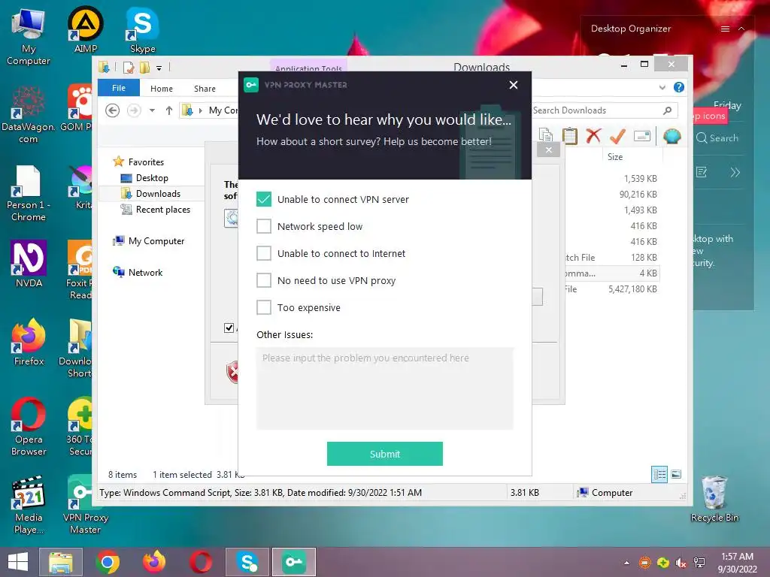This screenshot has height=577, width=770.
Task: Click the paste clipboard toolbar icon
Action: tap(570, 136)
